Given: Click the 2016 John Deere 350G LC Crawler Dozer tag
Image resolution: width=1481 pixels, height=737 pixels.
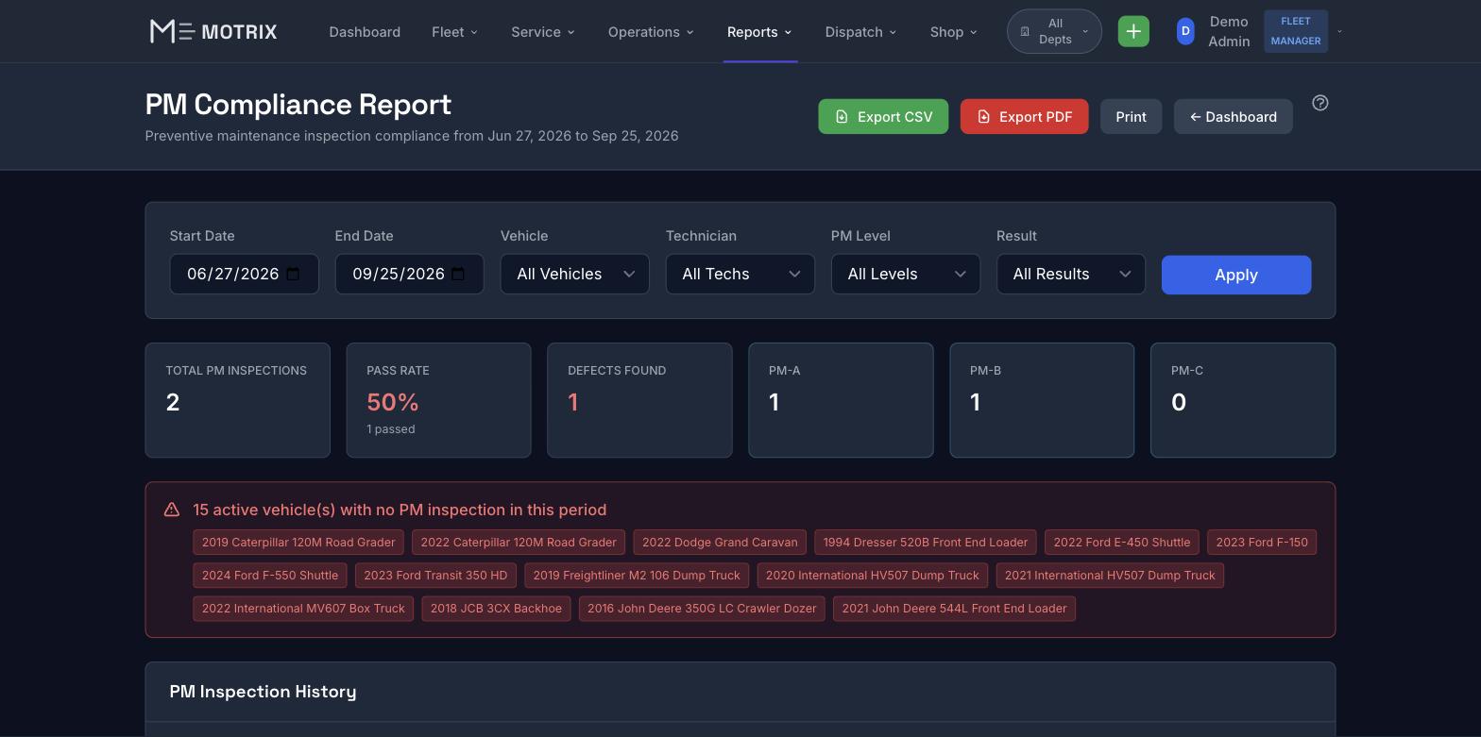Looking at the screenshot, I should (x=702, y=609).
